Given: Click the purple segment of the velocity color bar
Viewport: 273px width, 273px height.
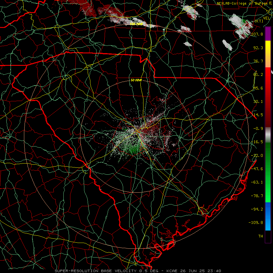Looking at the screenshot, I should [x=268, y=34].
